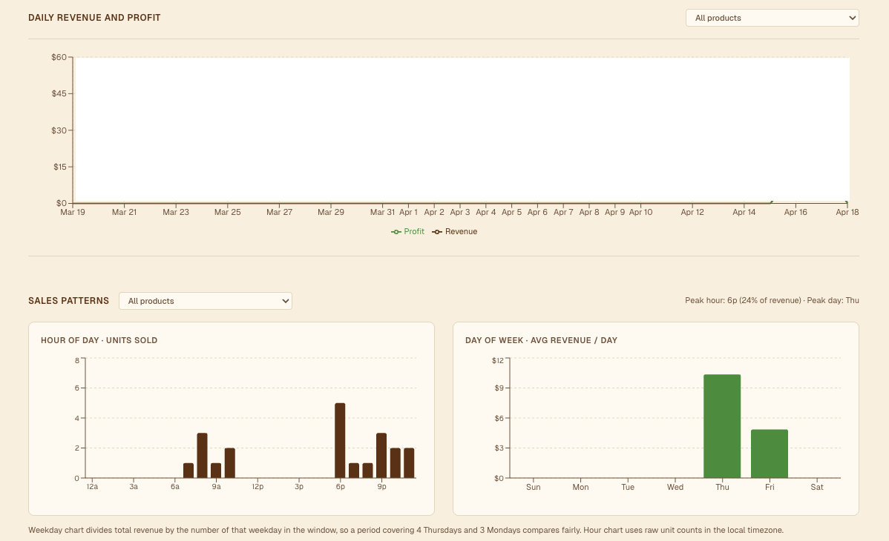
Task: Open the Sales Patterns product filter dropdown
Action: pos(205,301)
